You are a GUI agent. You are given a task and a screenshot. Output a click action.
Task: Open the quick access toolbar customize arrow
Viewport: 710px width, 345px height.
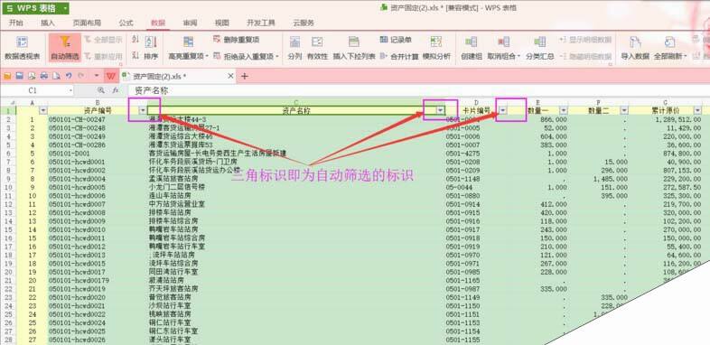97,76
